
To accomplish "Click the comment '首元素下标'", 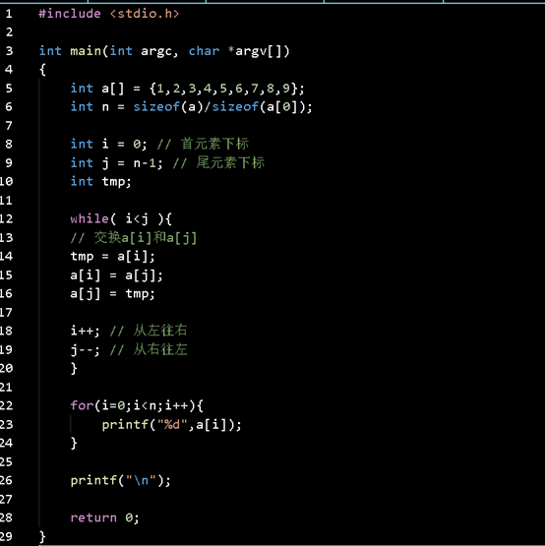I will (214, 144).
